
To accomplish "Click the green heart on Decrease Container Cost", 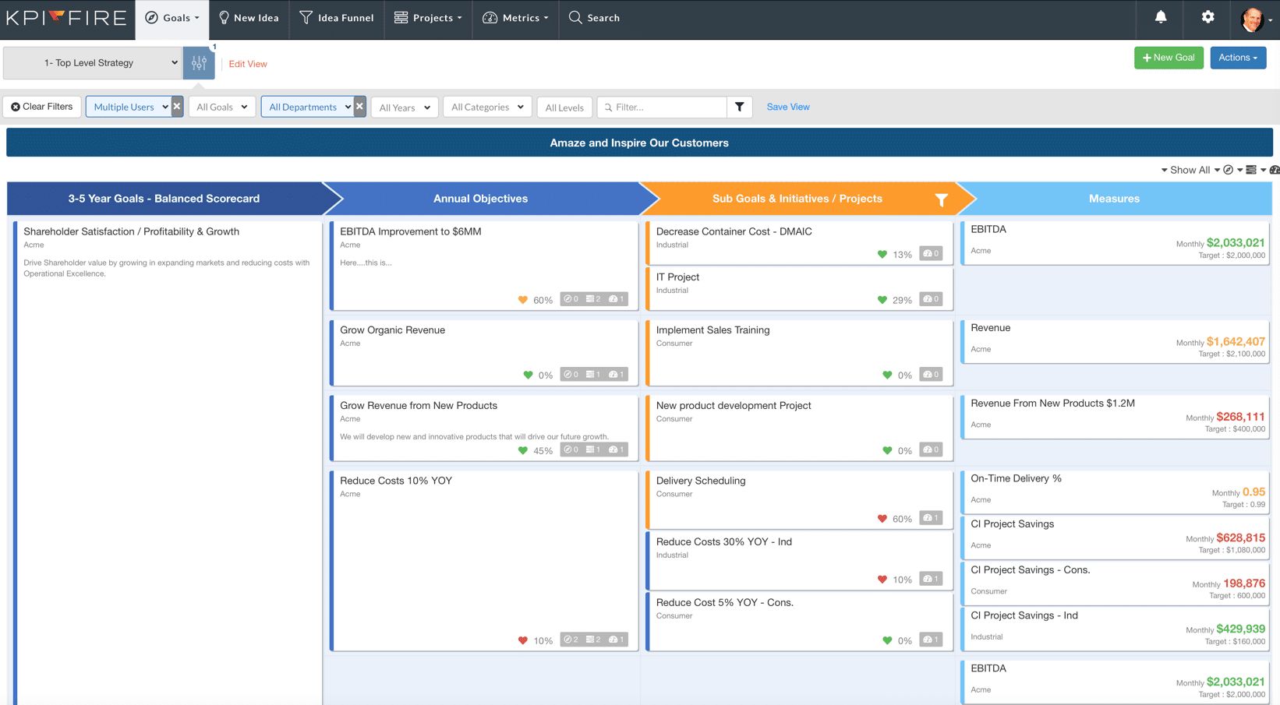I will (x=882, y=255).
